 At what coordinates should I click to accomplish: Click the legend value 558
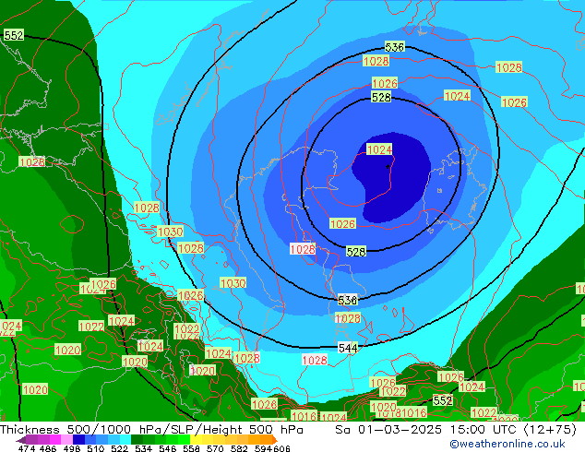coord(191,448)
